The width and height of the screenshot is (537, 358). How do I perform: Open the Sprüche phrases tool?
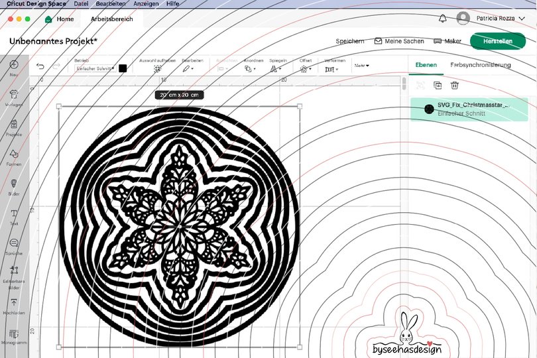click(x=14, y=247)
